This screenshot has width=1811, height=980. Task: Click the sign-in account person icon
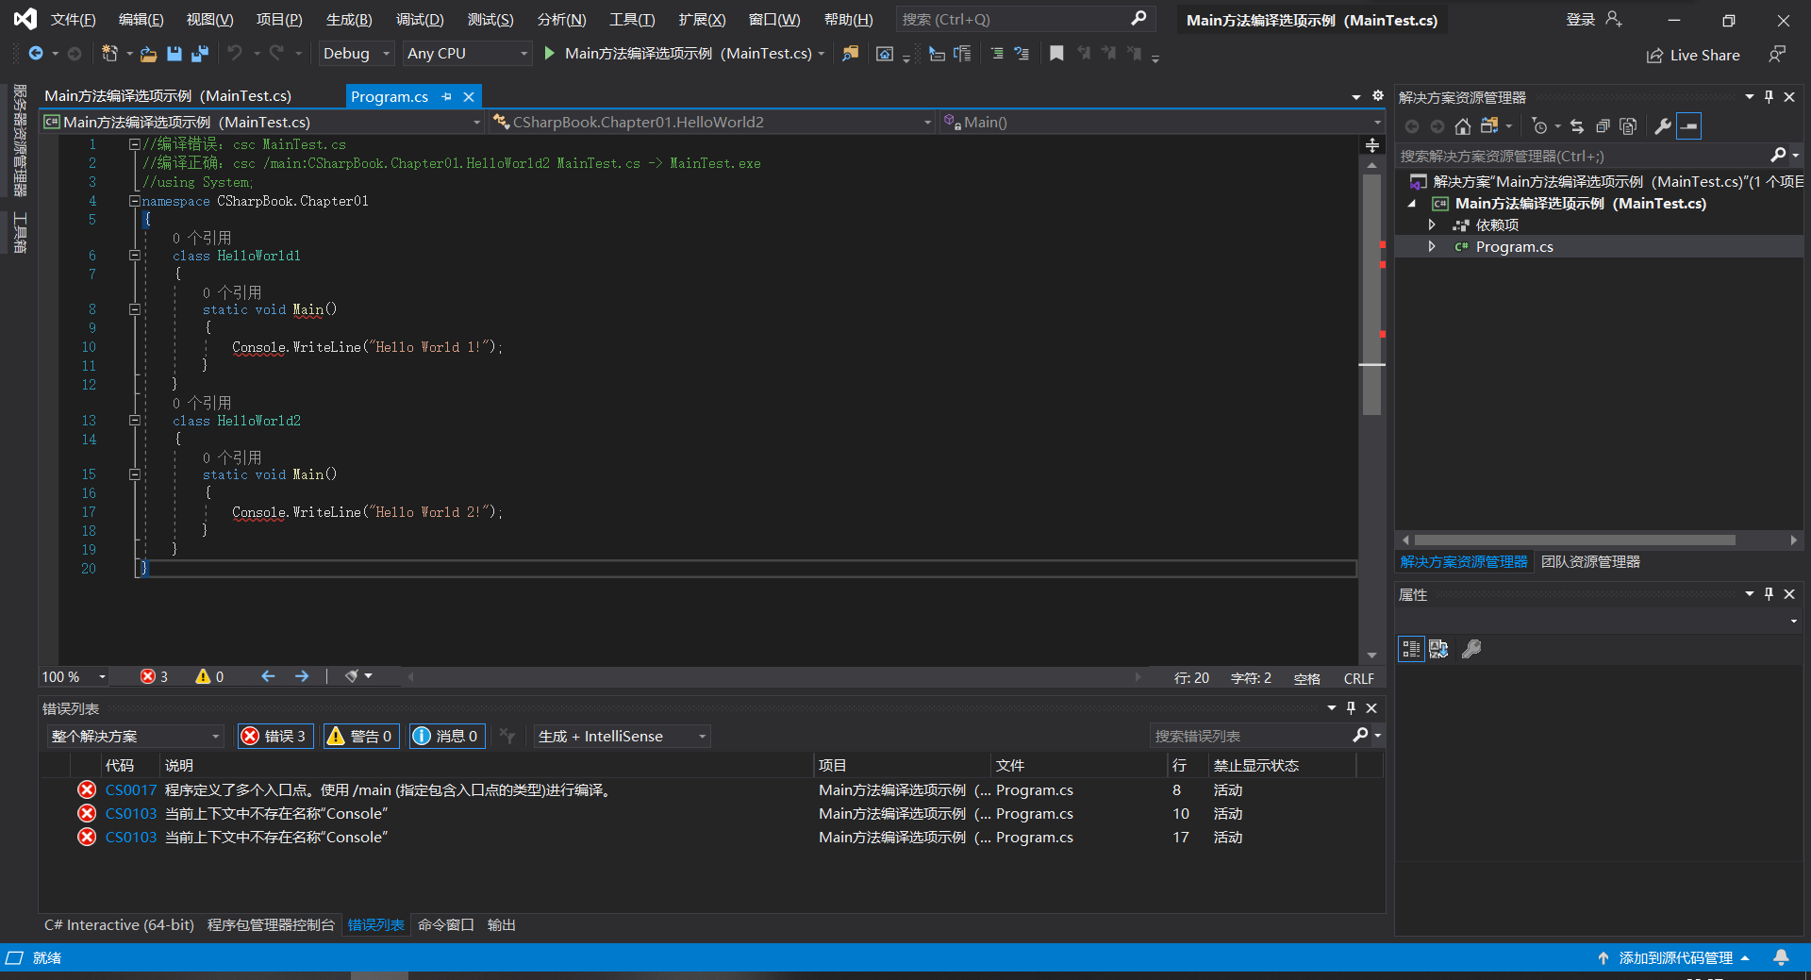(1614, 19)
